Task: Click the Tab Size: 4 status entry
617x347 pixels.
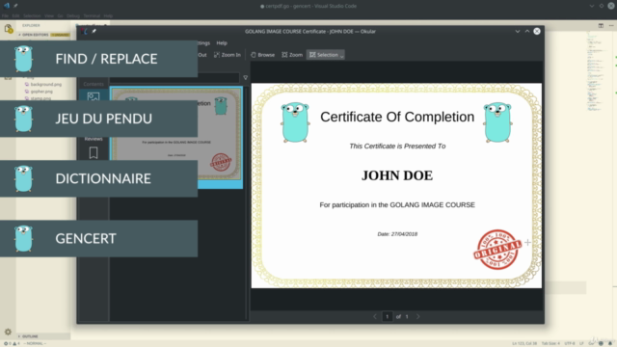Action: pyautogui.click(x=550, y=343)
